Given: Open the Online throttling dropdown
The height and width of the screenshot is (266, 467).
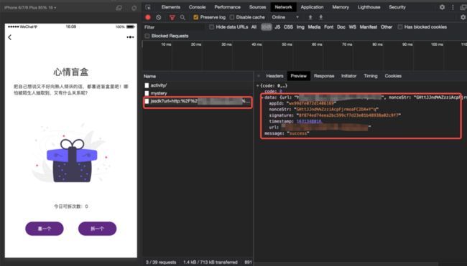Looking at the screenshot, I should pos(285,17).
